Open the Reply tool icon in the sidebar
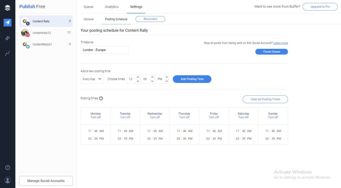 7,38
